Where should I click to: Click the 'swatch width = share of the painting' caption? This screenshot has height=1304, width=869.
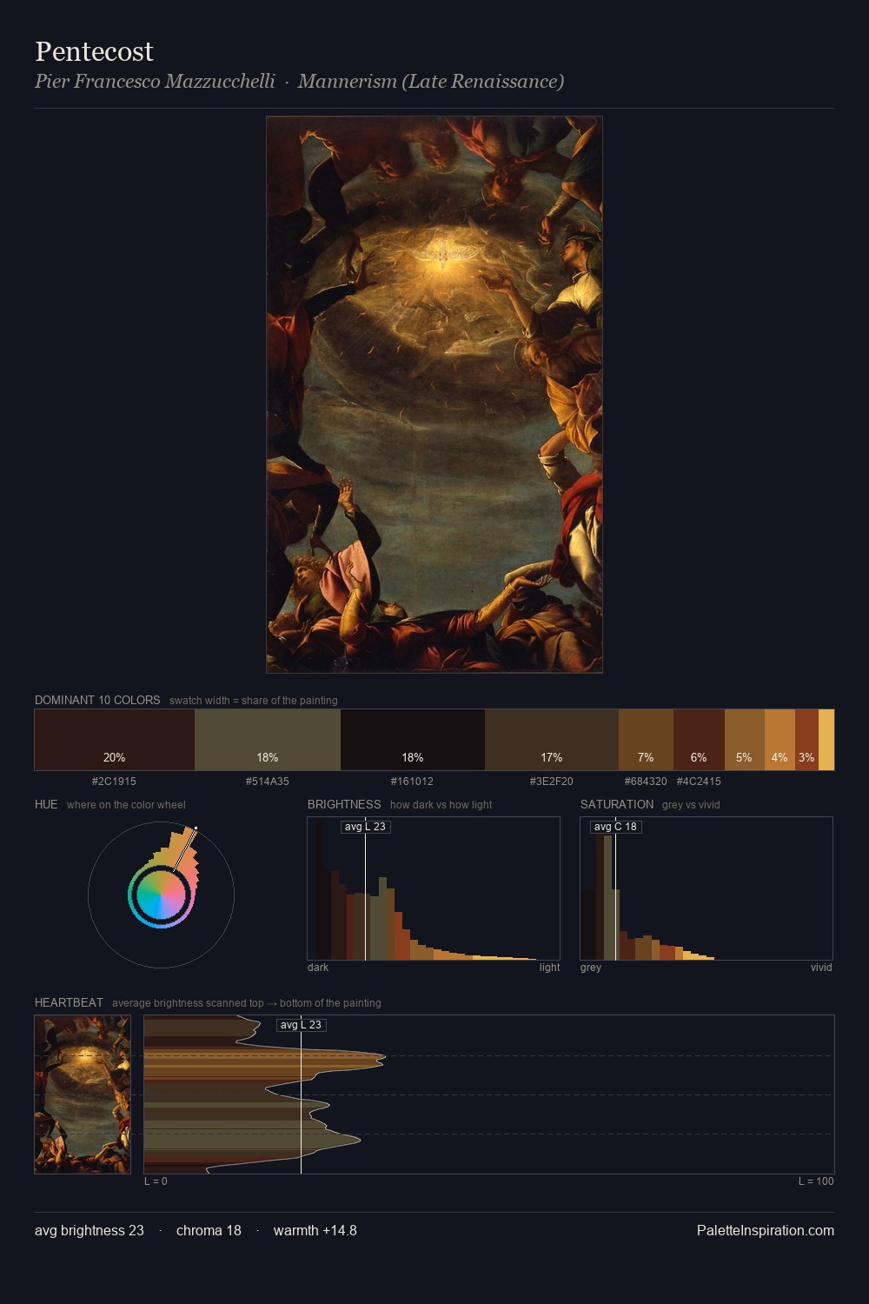tap(254, 701)
